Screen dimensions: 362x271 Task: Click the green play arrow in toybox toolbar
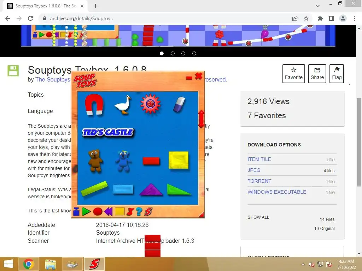click(86, 212)
